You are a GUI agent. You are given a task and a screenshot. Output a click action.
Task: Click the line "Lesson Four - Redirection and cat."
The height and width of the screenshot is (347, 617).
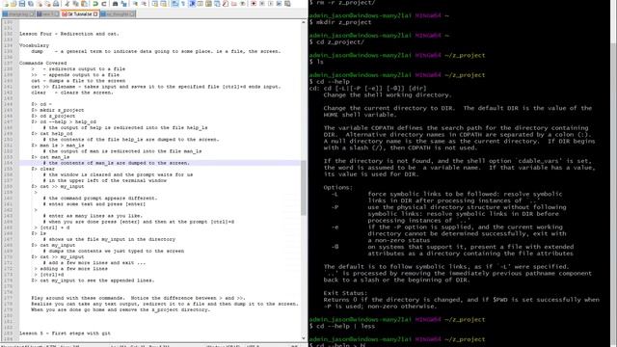[x=68, y=34]
